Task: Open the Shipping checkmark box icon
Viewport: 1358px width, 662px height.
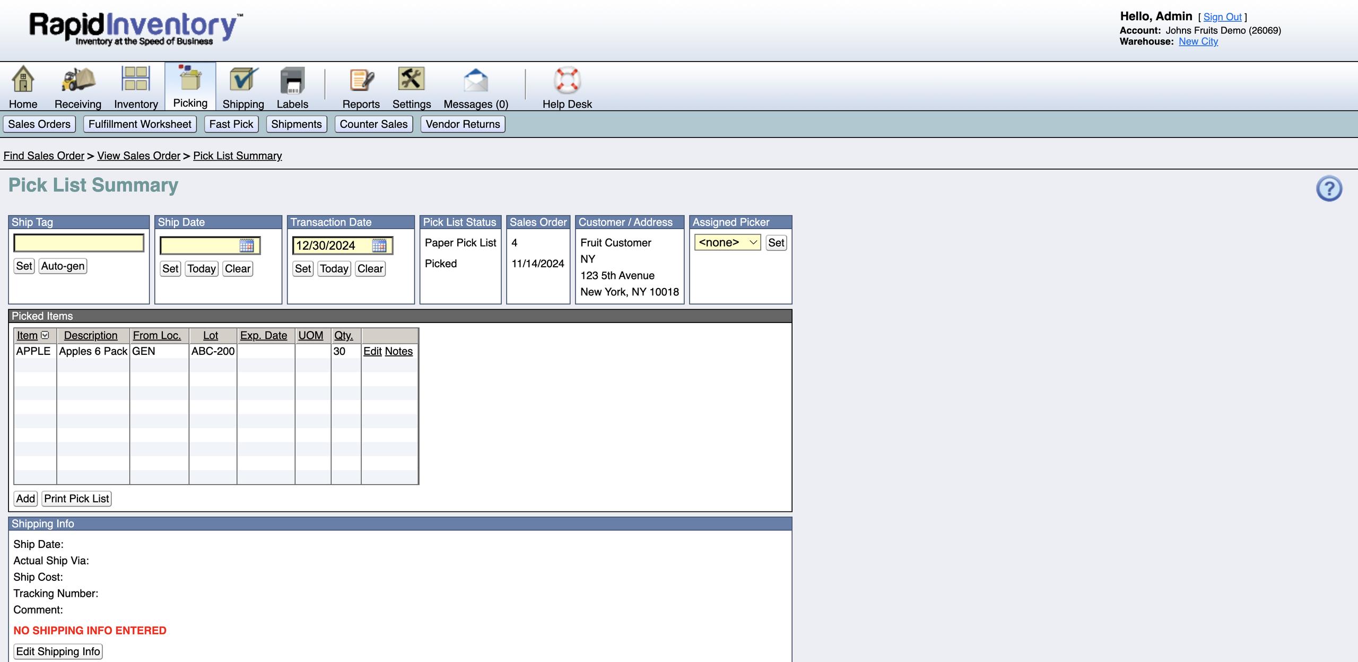Action: pos(243,80)
